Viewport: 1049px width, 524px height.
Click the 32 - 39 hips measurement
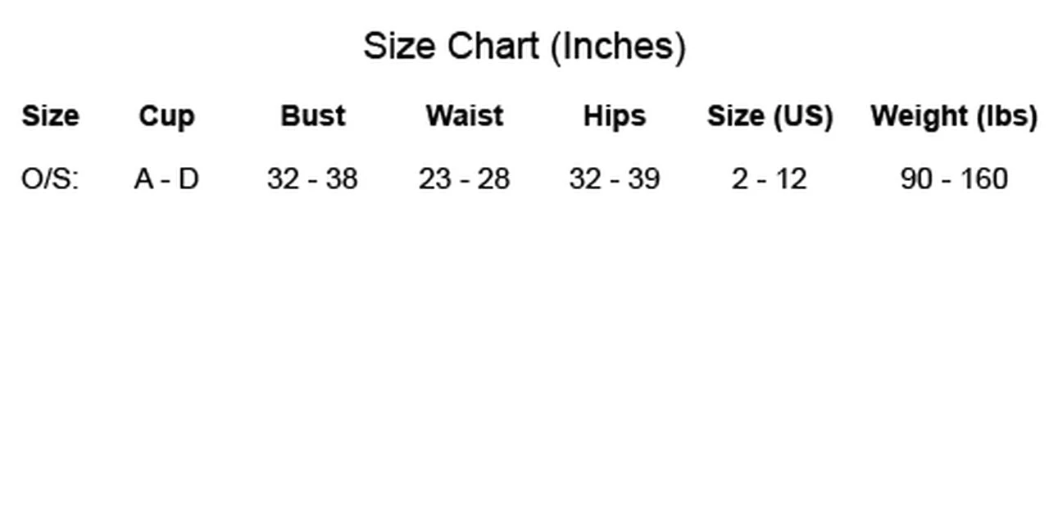[x=614, y=178]
